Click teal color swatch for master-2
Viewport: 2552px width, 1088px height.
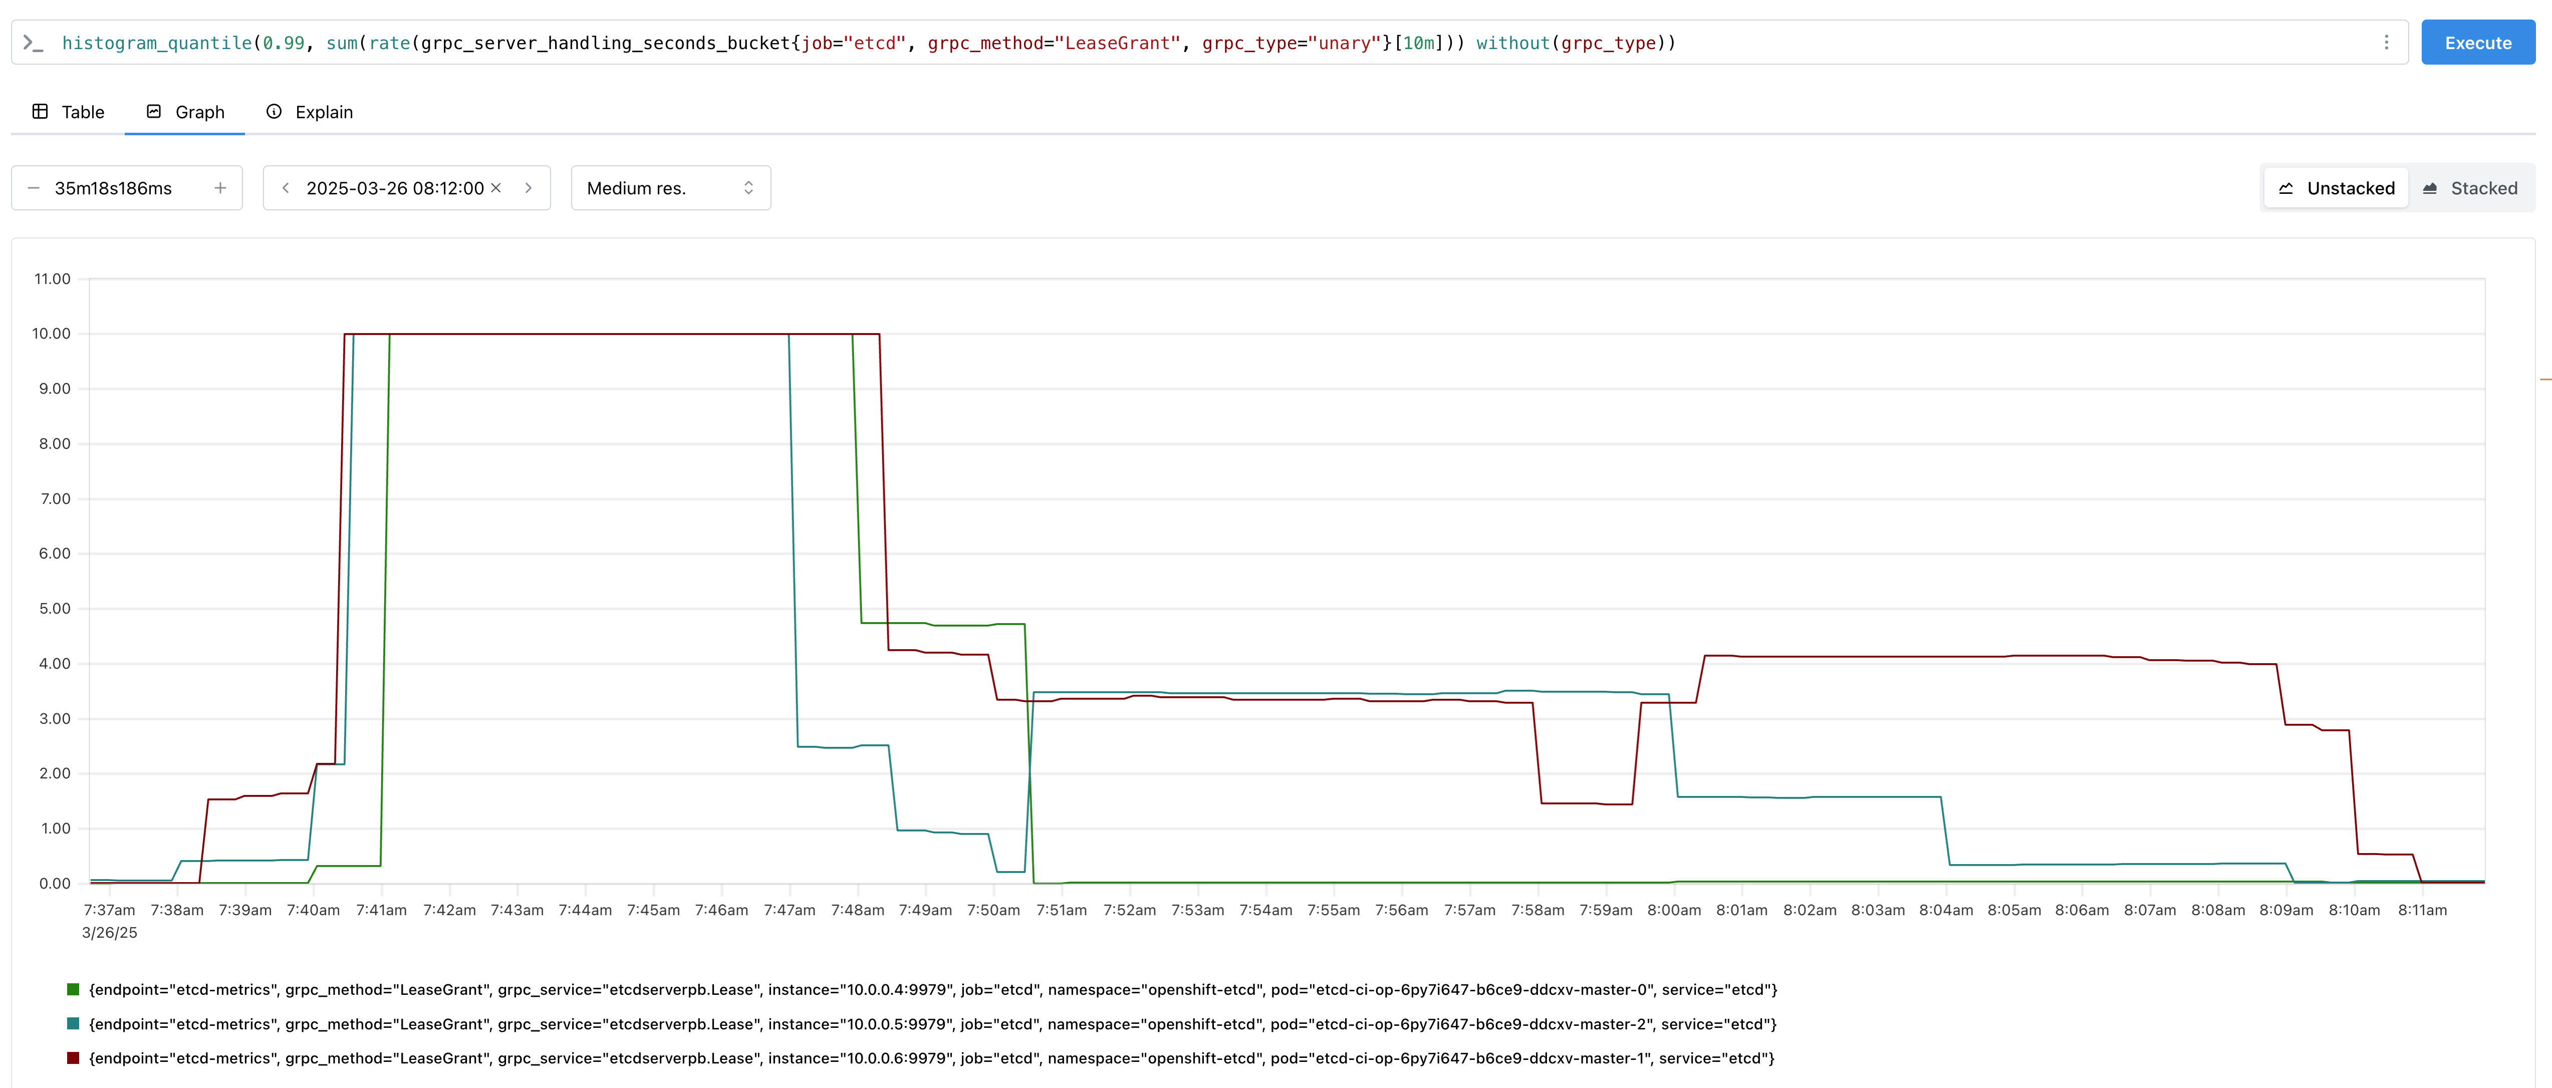73,1023
